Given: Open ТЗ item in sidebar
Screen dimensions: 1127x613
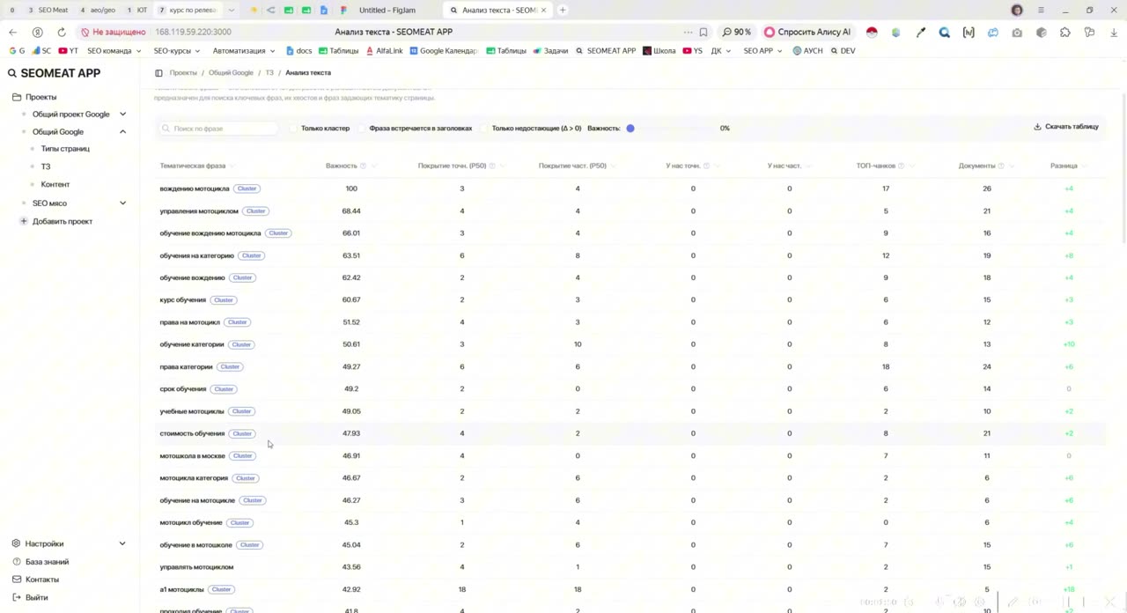Looking at the screenshot, I should pyautogui.click(x=46, y=166).
